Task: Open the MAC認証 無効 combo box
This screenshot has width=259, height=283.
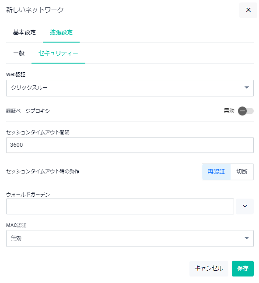Action: pyautogui.click(x=130, y=238)
